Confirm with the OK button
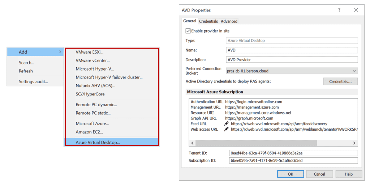This screenshot has height=184, width=370. point(290,174)
